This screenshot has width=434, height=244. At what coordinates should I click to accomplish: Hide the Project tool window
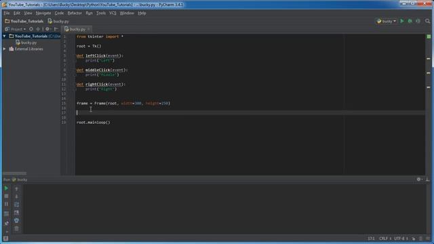(56, 29)
